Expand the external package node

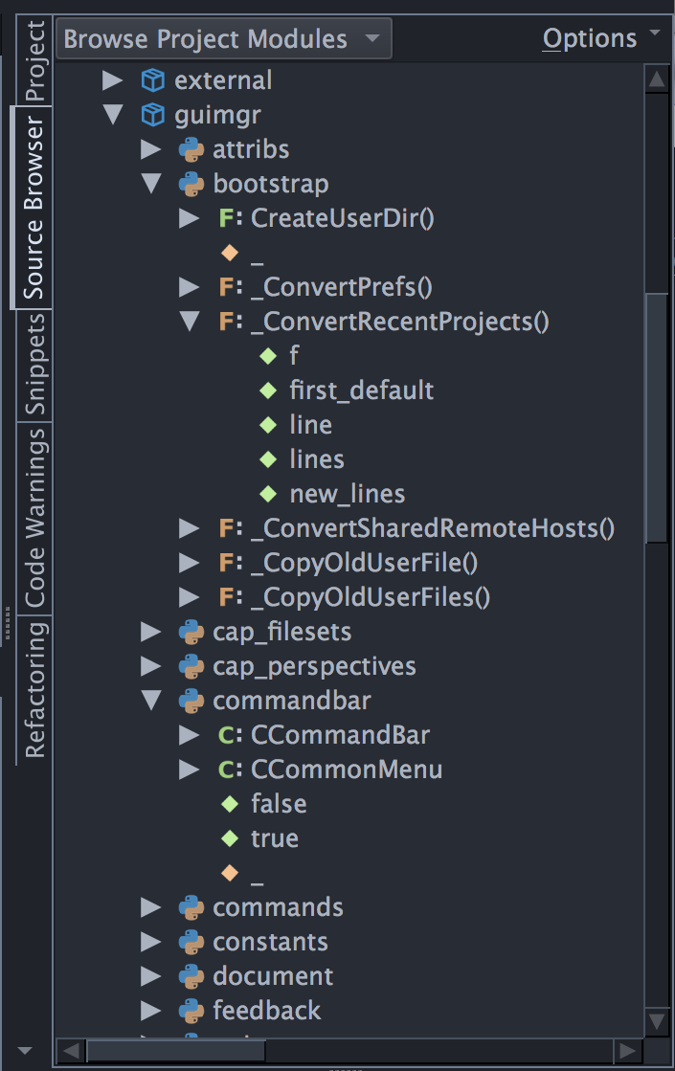tap(113, 80)
